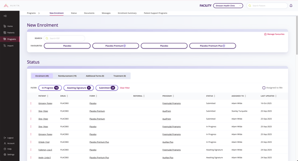Click the Stanley Turquette assigned-to cell
Viewport: 298px width, 161px height.
click(x=239, y=111)
